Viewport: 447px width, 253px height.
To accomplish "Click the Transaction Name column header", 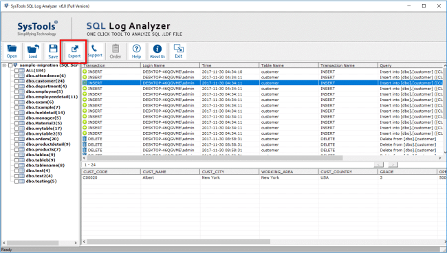I will pyautogui.click(x=348, y=65).
